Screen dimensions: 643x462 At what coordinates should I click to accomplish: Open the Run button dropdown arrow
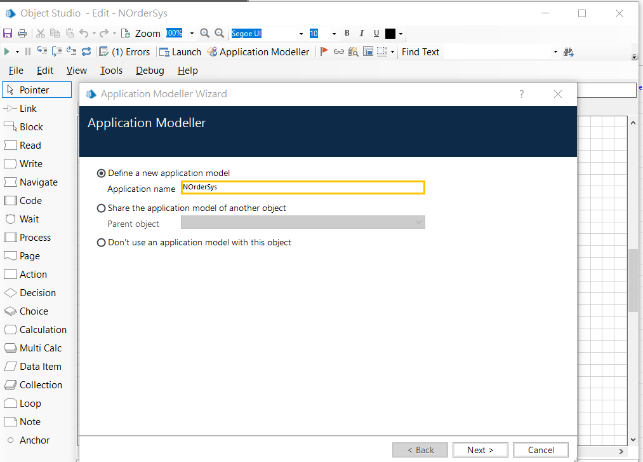[x=17, y=51]
